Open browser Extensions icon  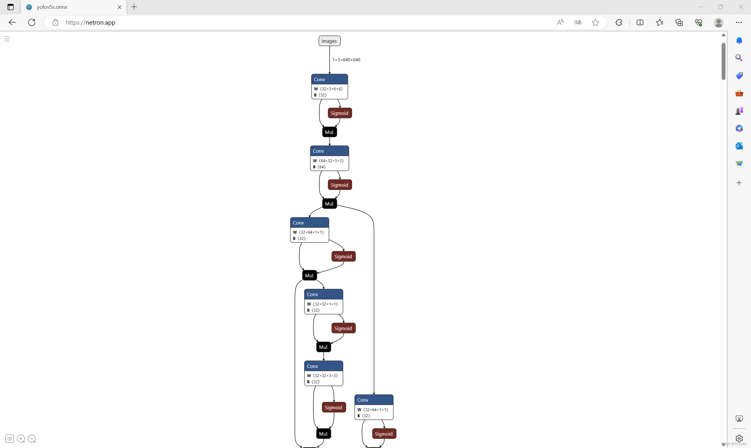pyautogui.click(x=619, y=22)
